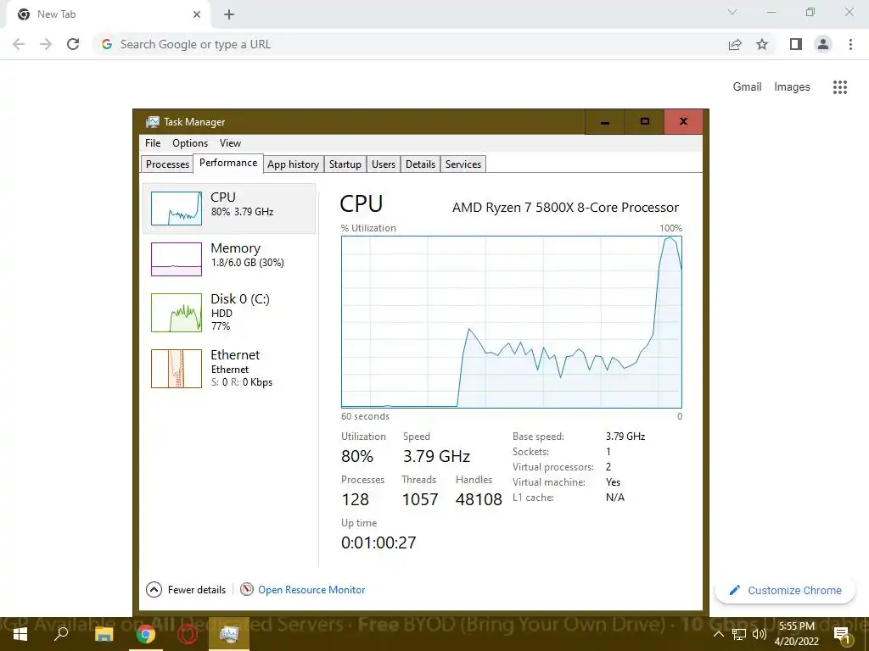Open the Images link
The image size is (869, 651).
(x=792, y=87)
